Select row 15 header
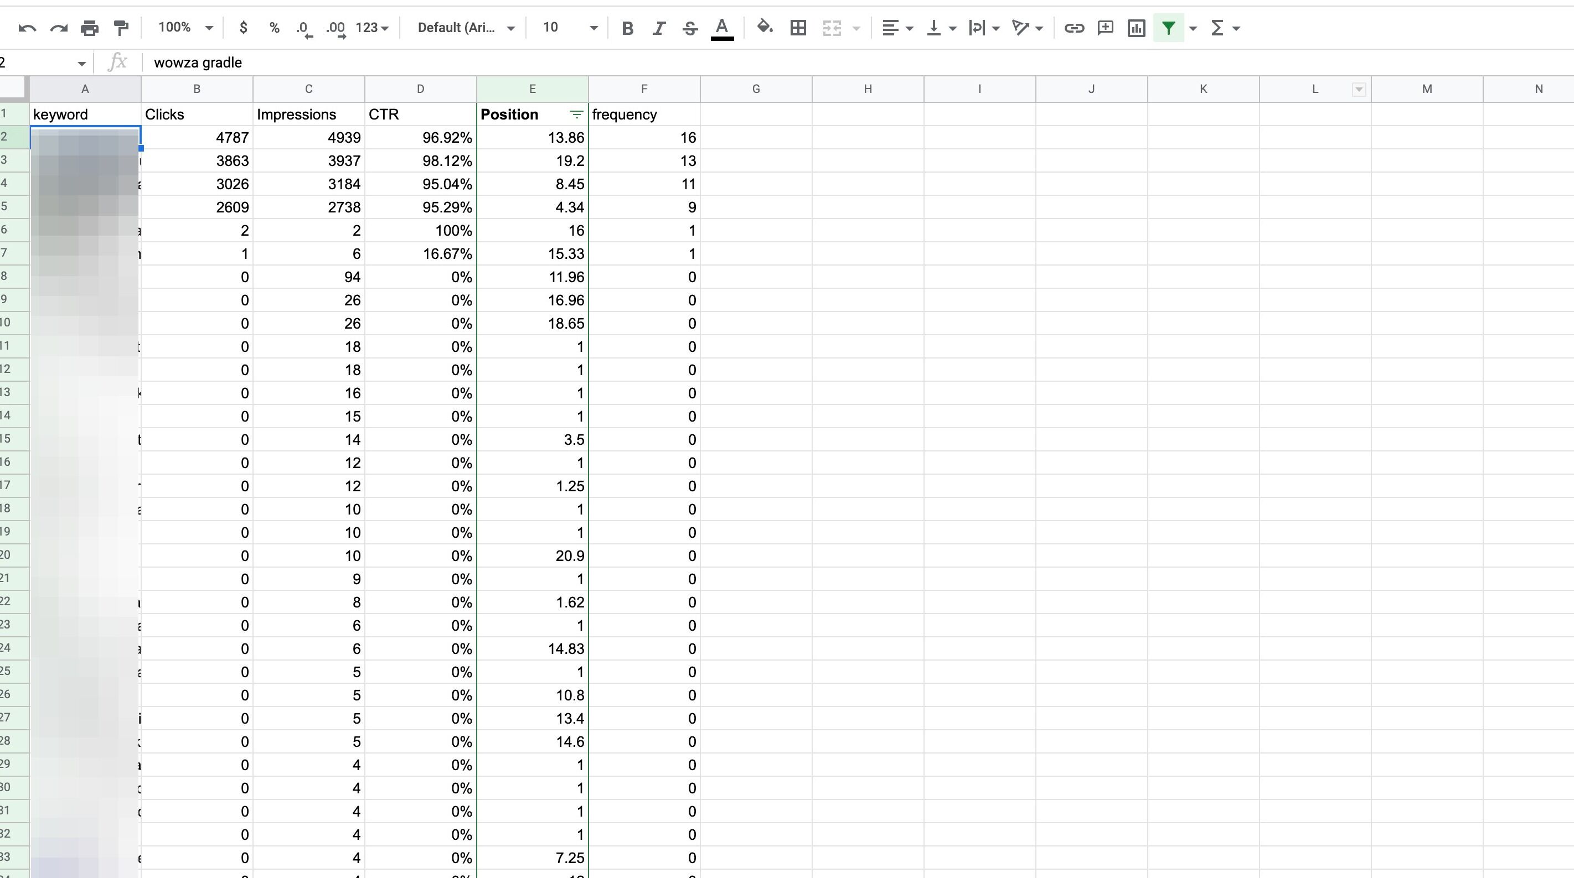The width and height of the screenshot is (1574, 878). tap(14, 439)
